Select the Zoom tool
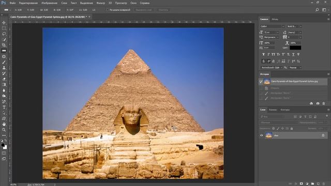This screenshot has width=331, height=186. click(4, 130)
